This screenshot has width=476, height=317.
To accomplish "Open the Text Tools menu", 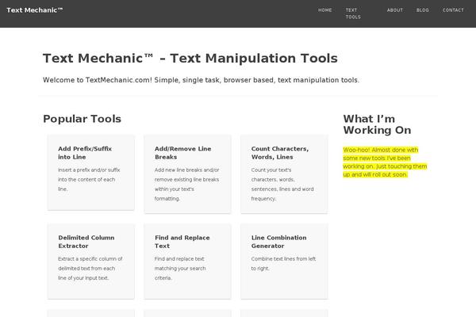I will 353,13.
